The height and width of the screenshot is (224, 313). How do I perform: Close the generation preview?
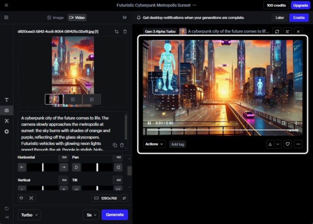pyautogui.click(x=298, y=32)
